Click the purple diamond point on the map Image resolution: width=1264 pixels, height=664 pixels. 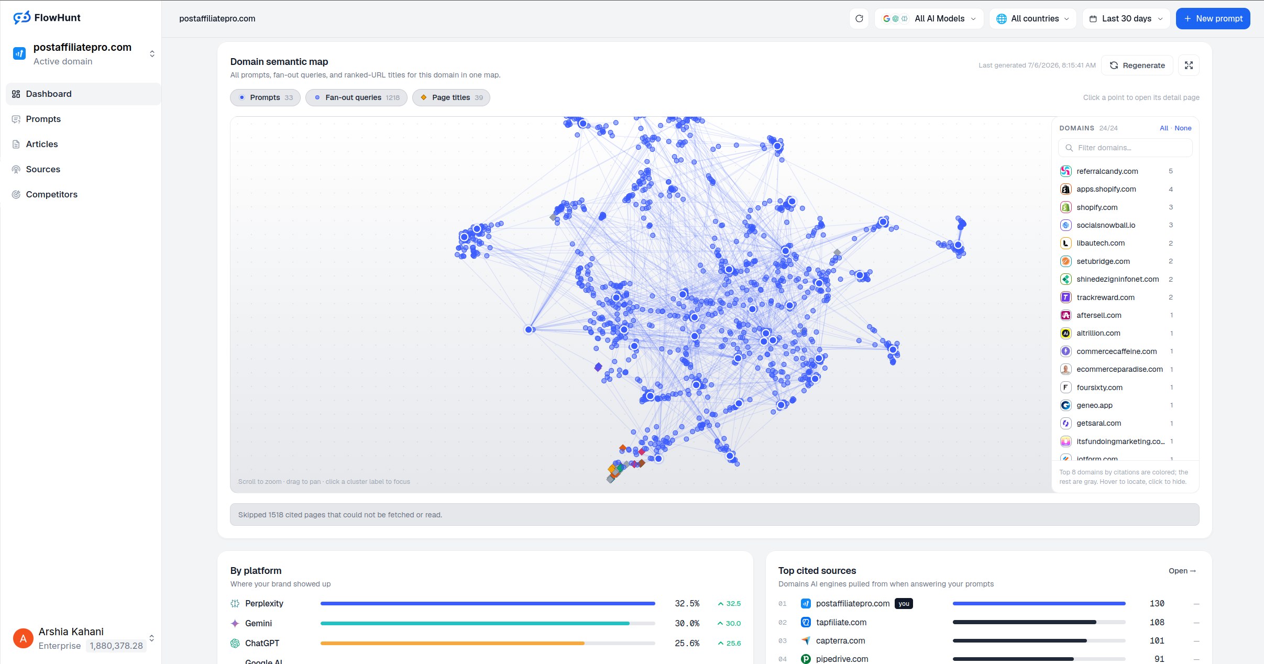(x=598, y=367)
